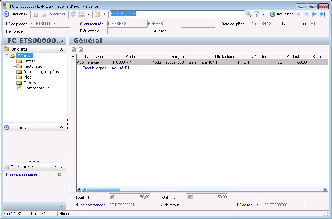Jump to the first record
This screenshot has height=219, width=332.
(x=298, y=14)
